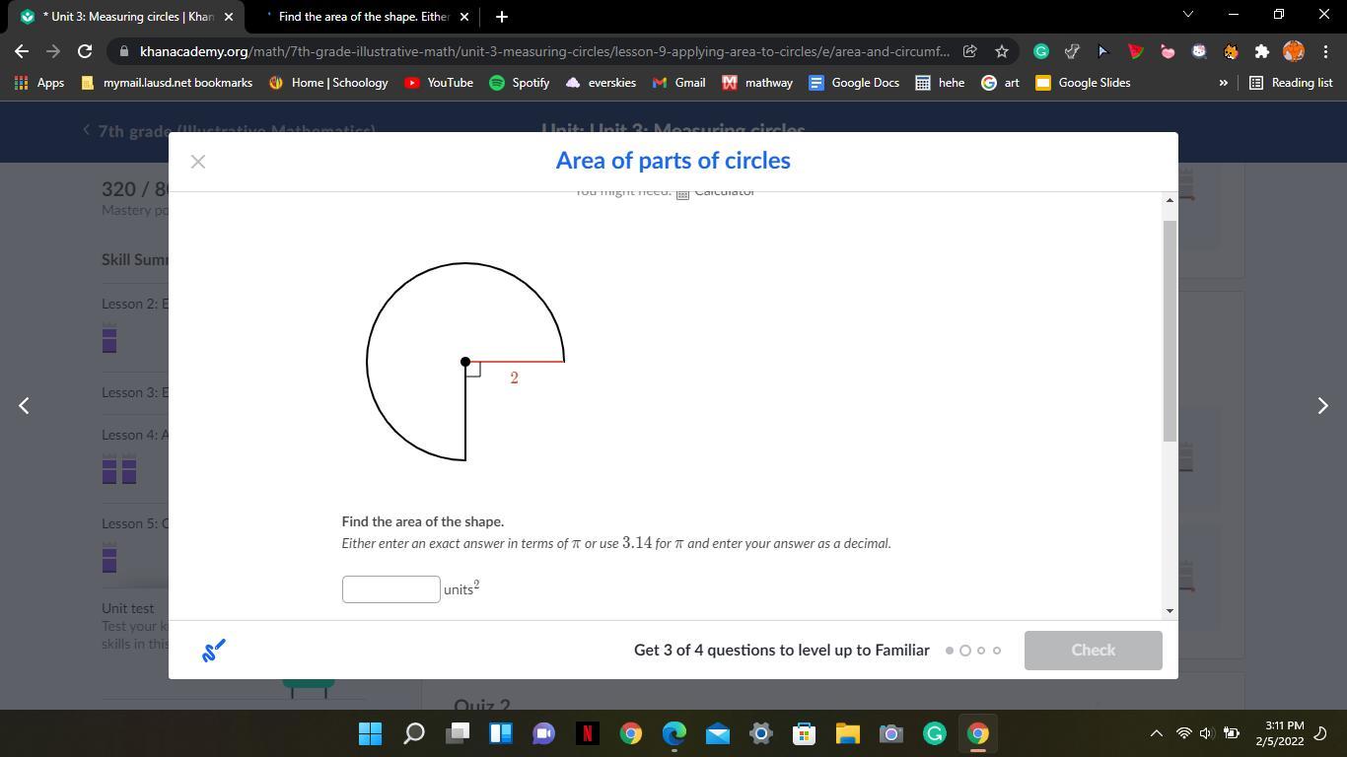The height and width of the screenshot is (757, 1347).
Task: Open the Chat taskbar icon
Action: 544,733
